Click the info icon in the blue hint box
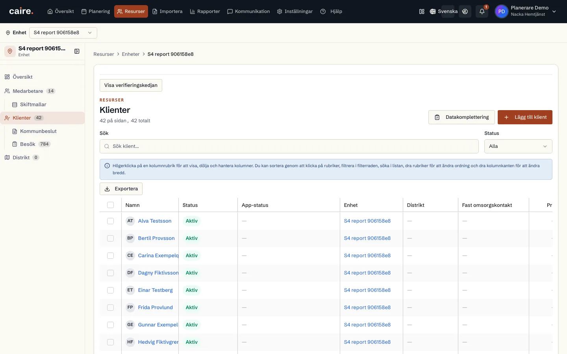The height and width of the screenshot is (354, 567). 107,166
